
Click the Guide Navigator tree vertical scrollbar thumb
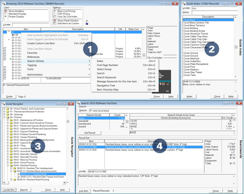(67, 121)
